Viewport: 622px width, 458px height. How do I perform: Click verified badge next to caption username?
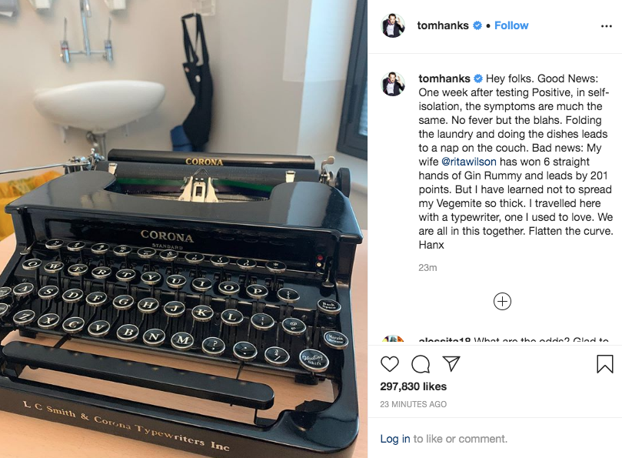coord(478,79)
